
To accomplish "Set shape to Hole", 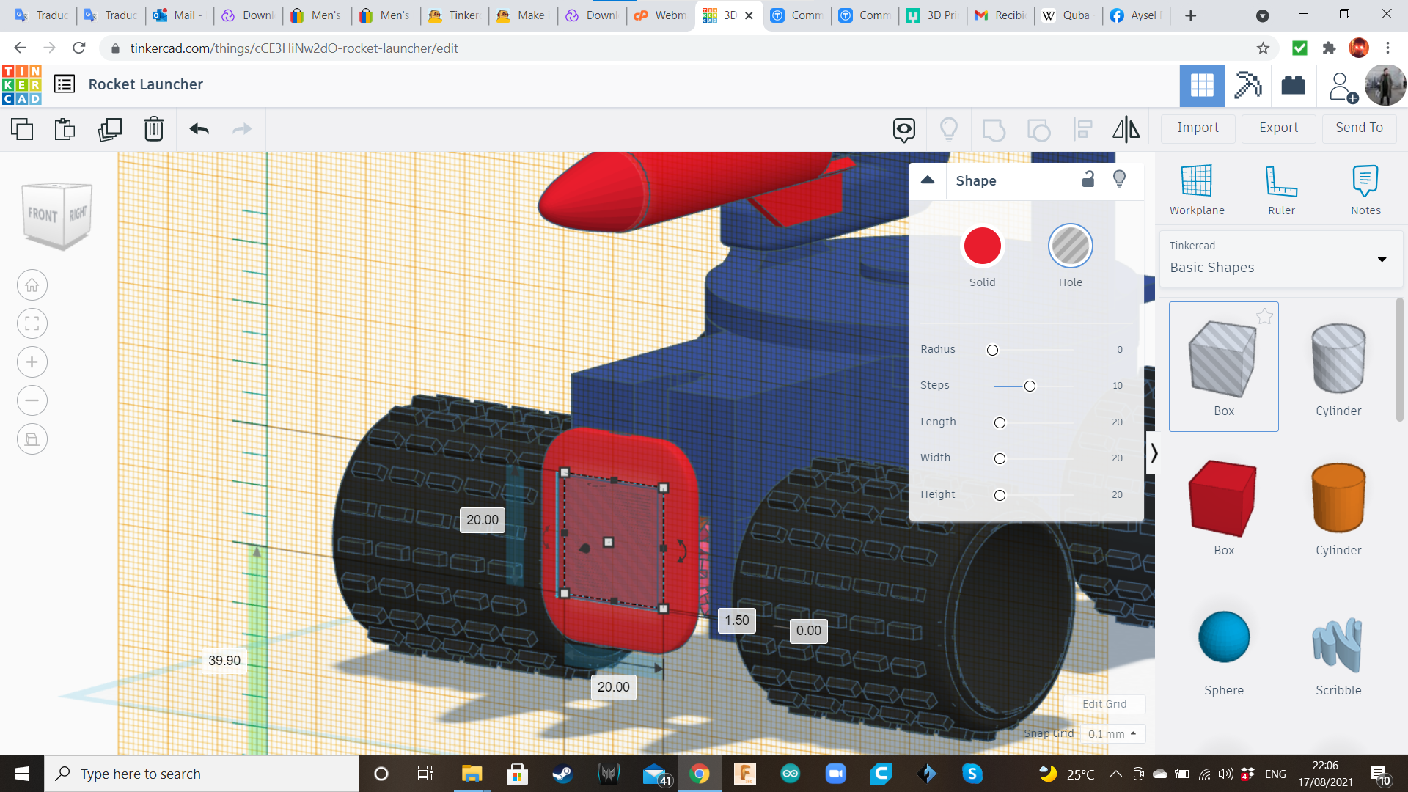I will coord(1070,246).
